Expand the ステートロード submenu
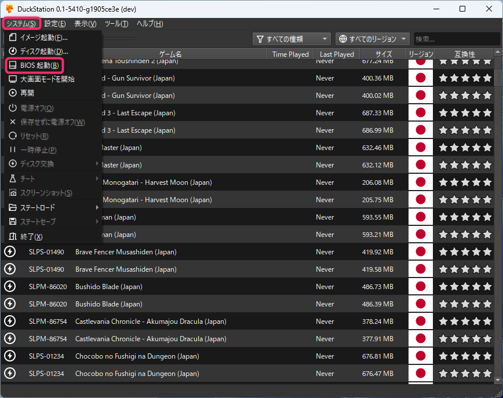The height and width of the screenshot is (398, 503). (x=53, y=207)
